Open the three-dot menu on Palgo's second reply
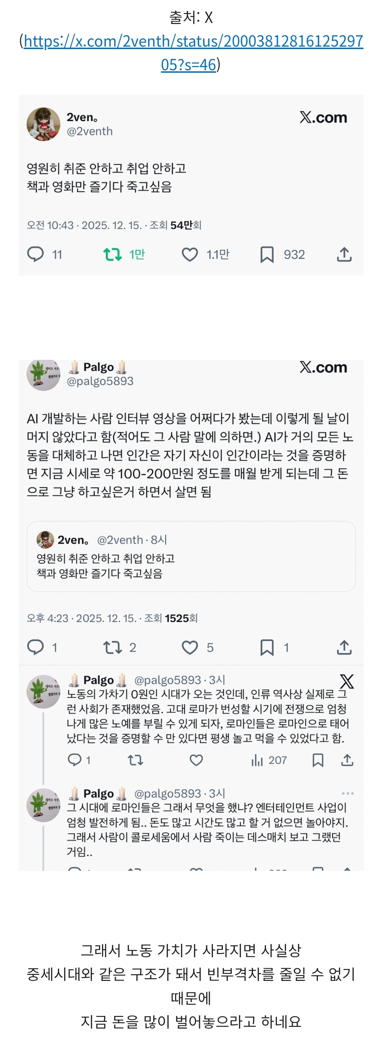The height and width of the screenshot is (1060, 381). click(x=348, y=793)
